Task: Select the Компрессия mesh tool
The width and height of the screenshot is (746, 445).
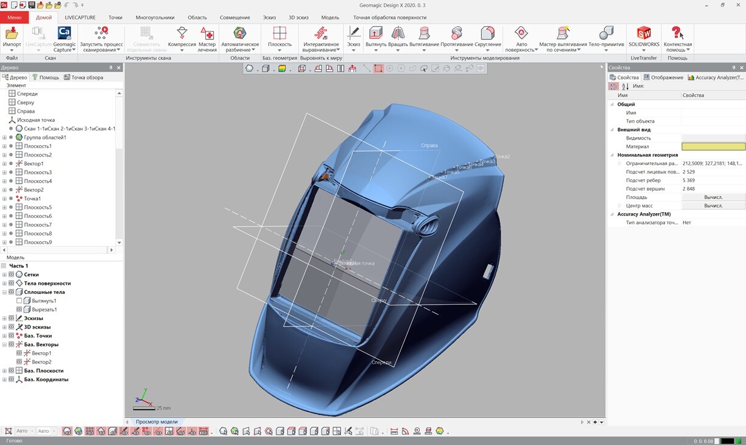Action: tap(182, 39)
